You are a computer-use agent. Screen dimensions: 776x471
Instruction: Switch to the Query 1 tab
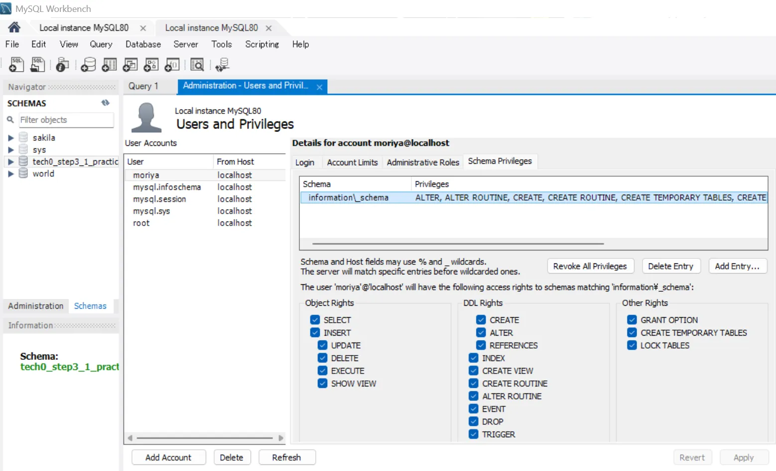tap(143, 86)
